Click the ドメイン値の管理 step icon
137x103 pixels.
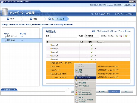[x=50, y=19]
